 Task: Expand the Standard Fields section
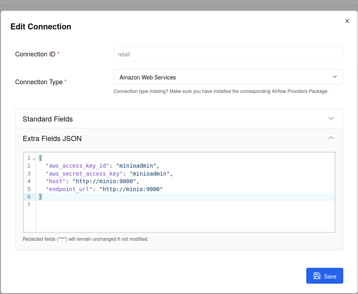point(179,119)
